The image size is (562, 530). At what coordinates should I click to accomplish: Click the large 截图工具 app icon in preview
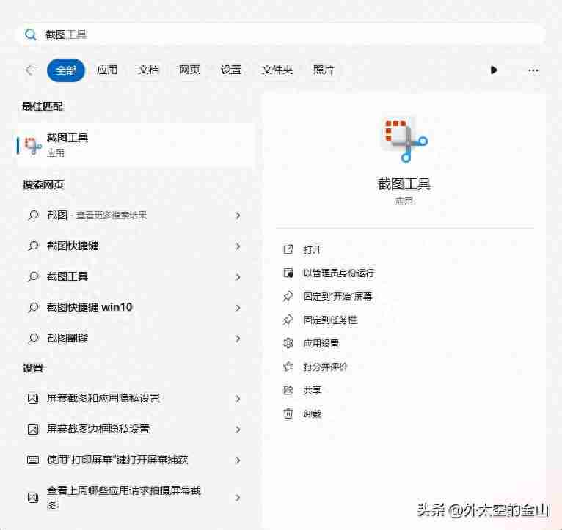click(404, 139)
